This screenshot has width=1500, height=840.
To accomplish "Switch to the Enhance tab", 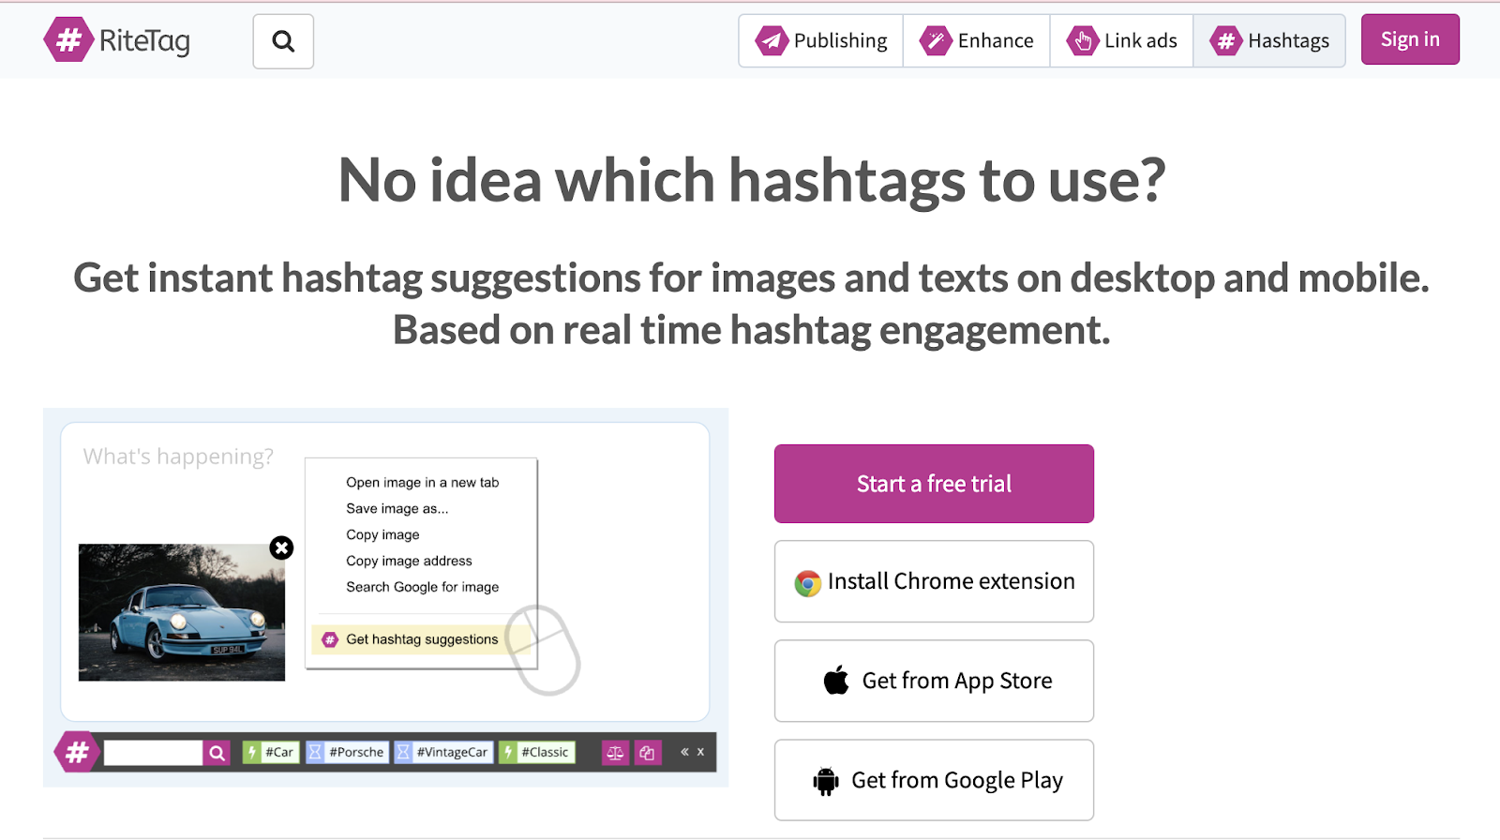I will [976, 40].
